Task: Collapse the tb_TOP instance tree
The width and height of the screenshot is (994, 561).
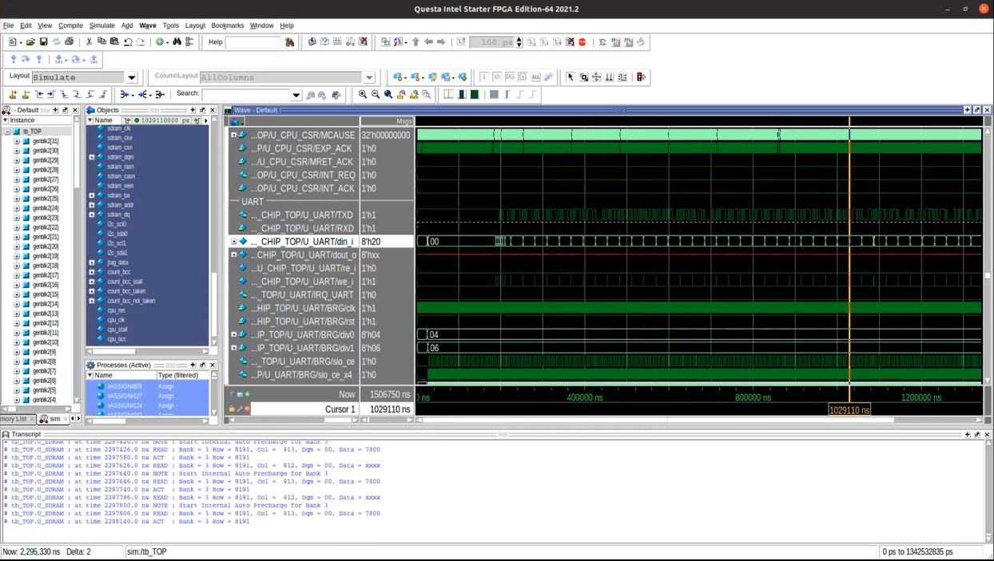Action: coord(7,132)
